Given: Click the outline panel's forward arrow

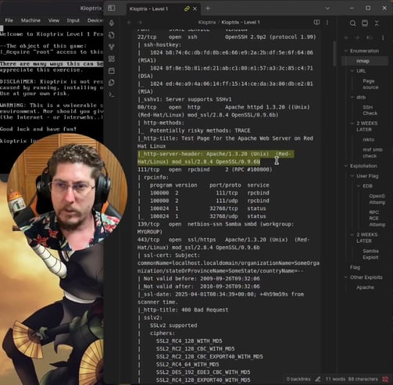Looking at the screenshot, I should click(x=357, y=37).
